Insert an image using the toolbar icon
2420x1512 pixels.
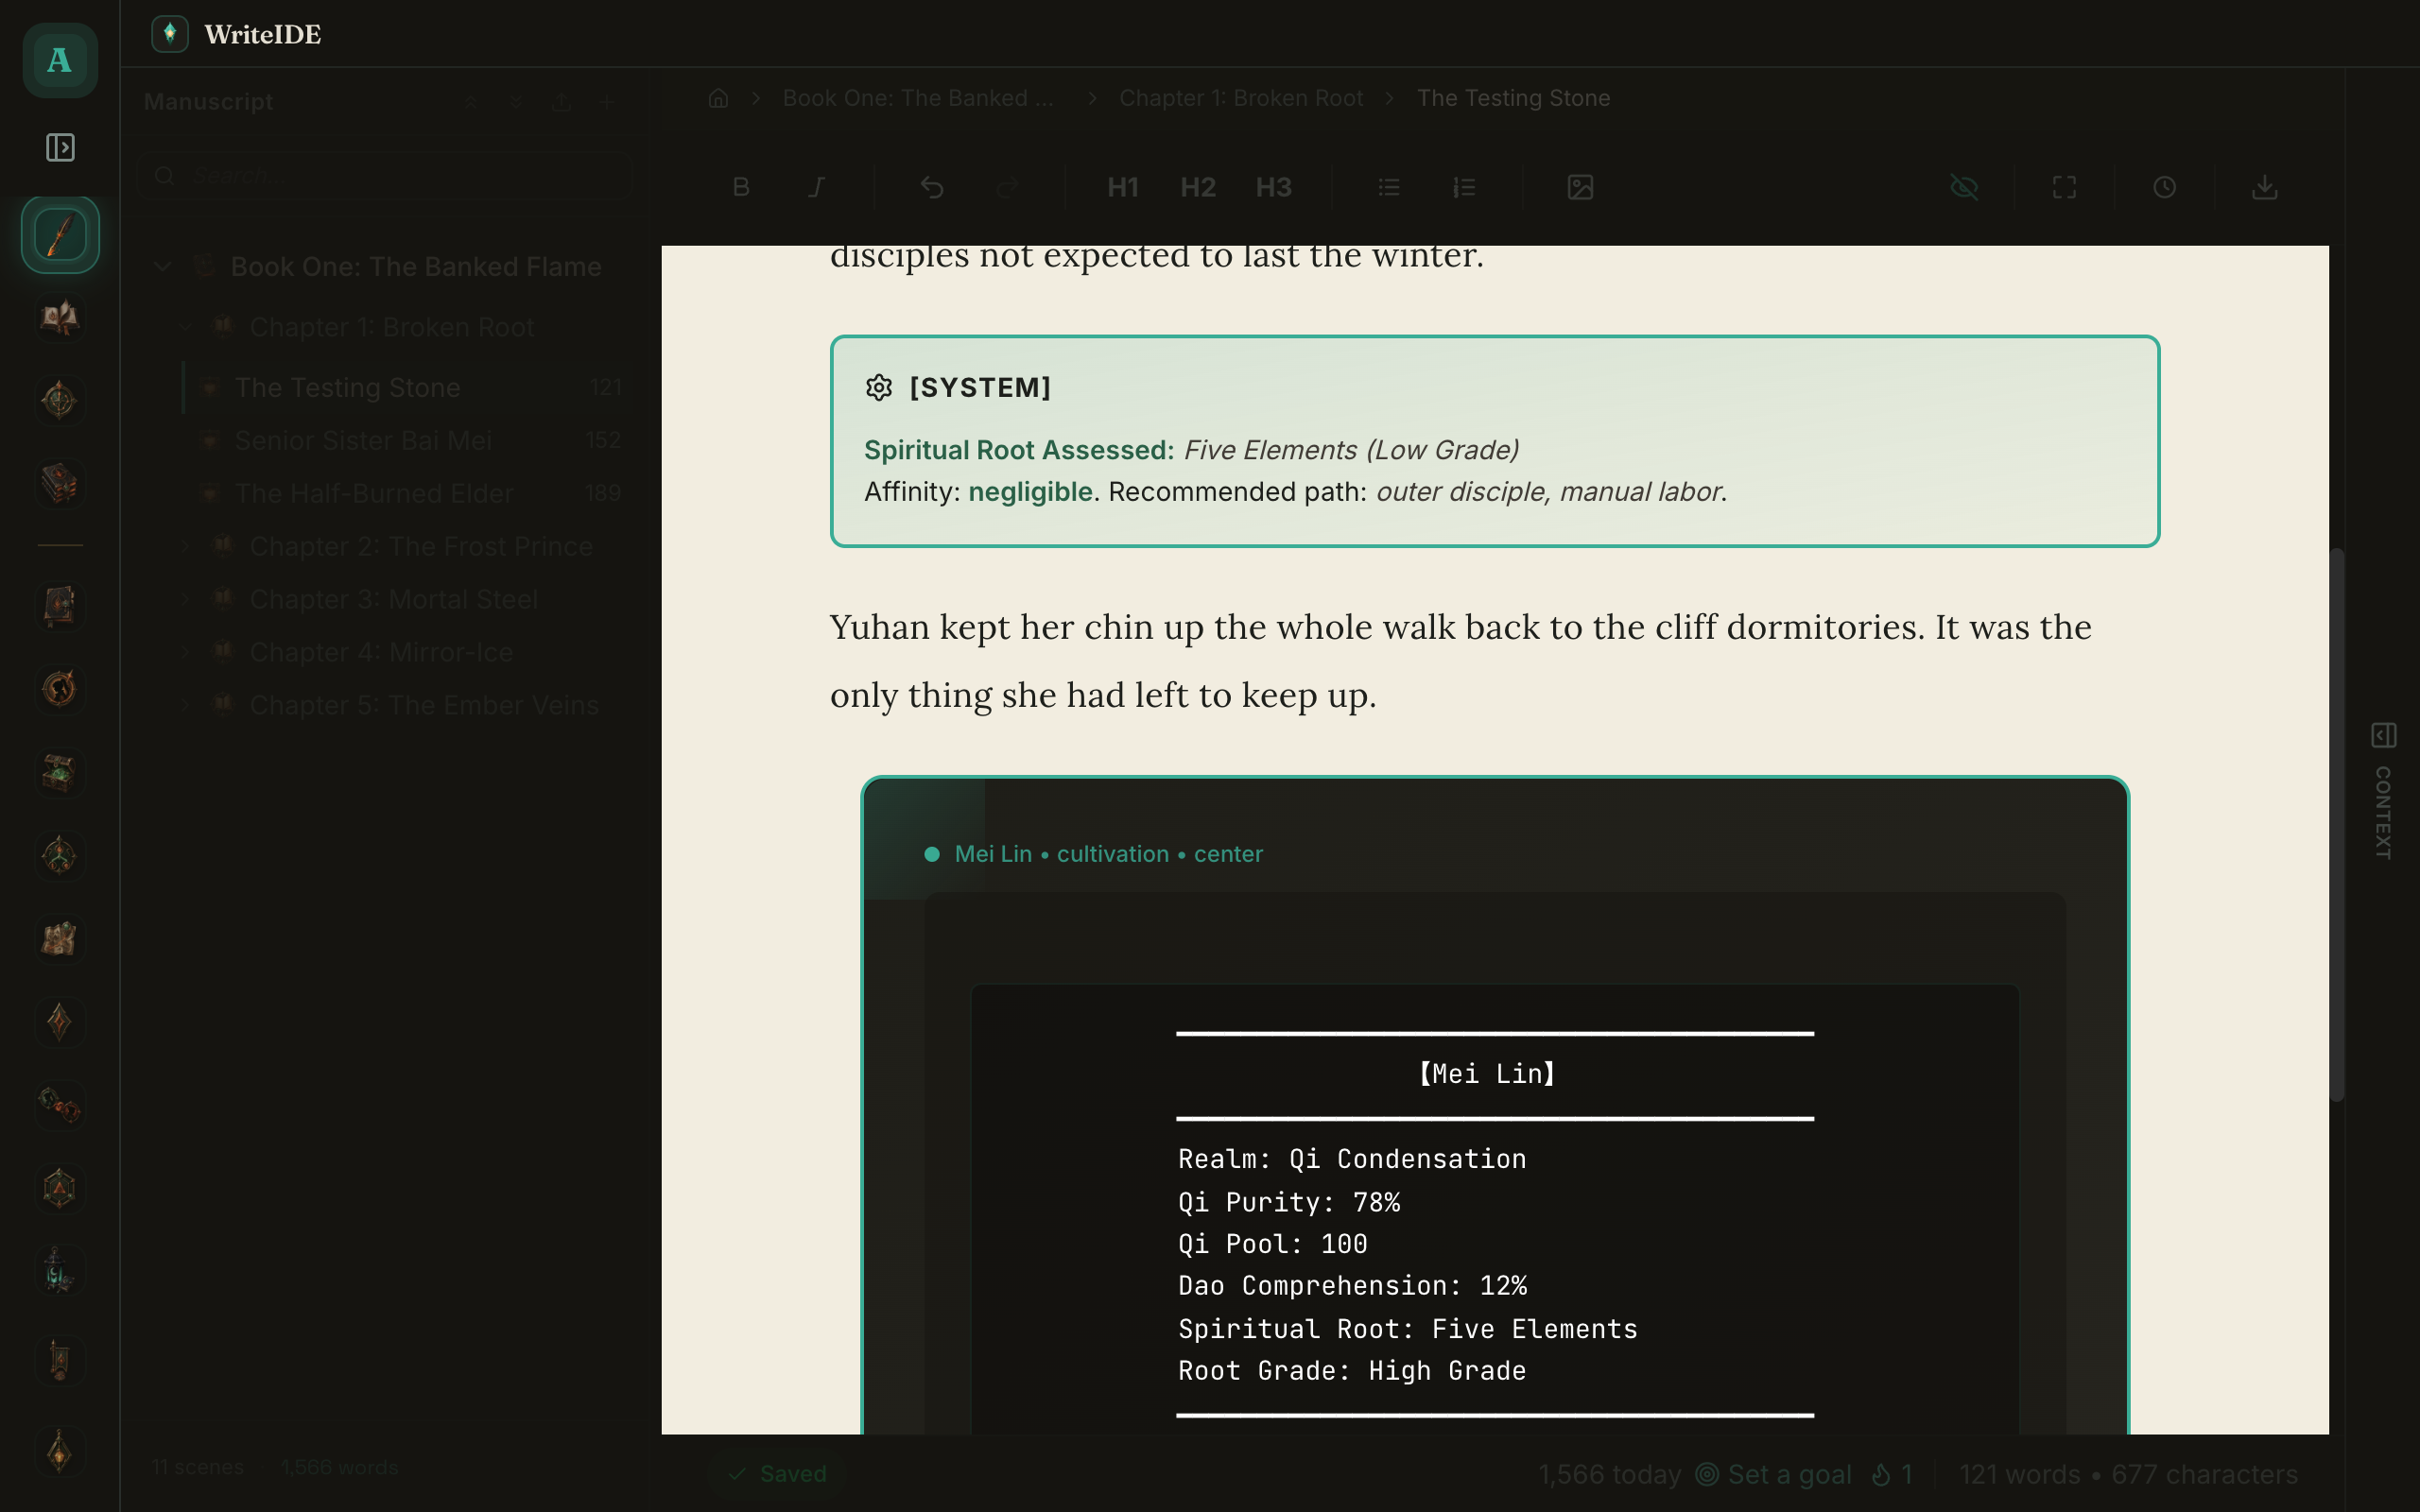point(1580,187)
